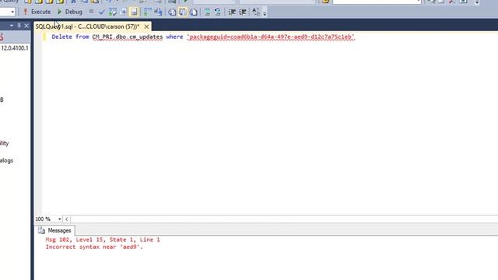Screen dimensions: 498x280
Task: Toggle Include Client Statistics
Action: [x=158, y=12]
